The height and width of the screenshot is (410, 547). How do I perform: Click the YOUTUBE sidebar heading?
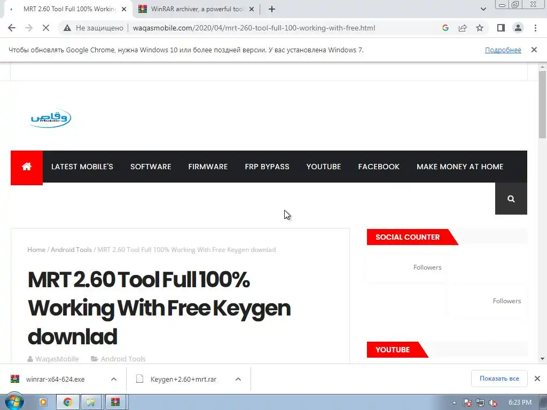393,350
